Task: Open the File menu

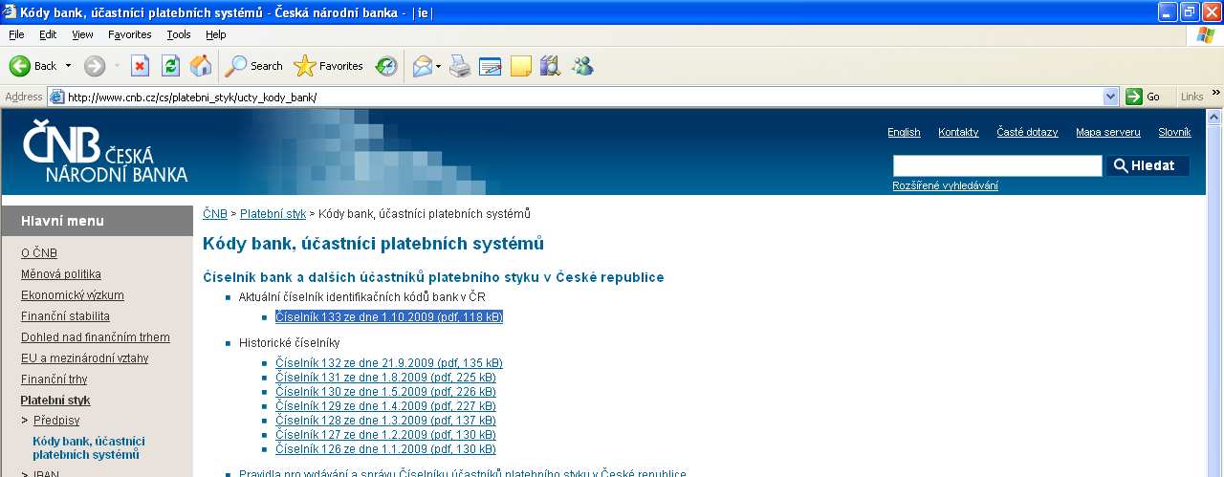Action: (16, 34)
